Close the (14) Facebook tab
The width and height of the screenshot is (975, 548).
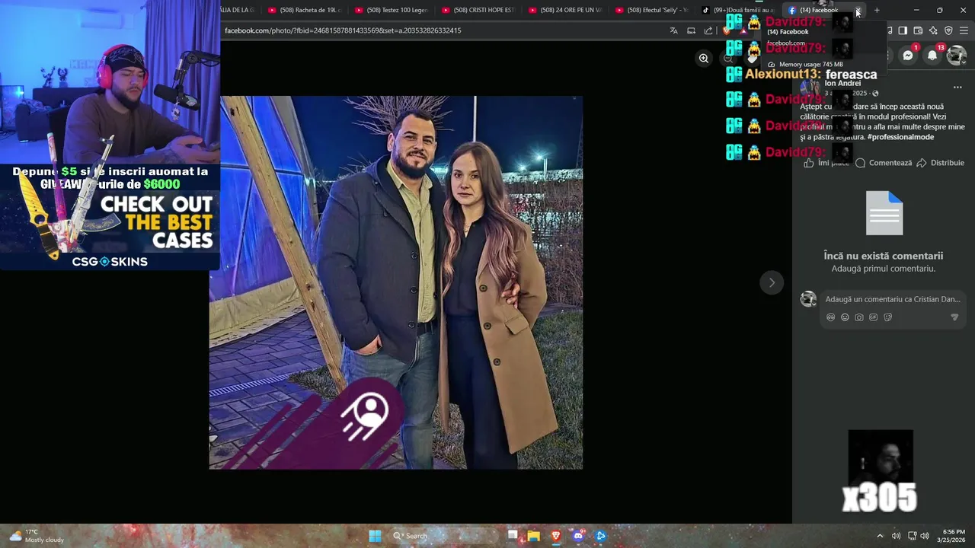pyautogui.click(x=858, y=11)
